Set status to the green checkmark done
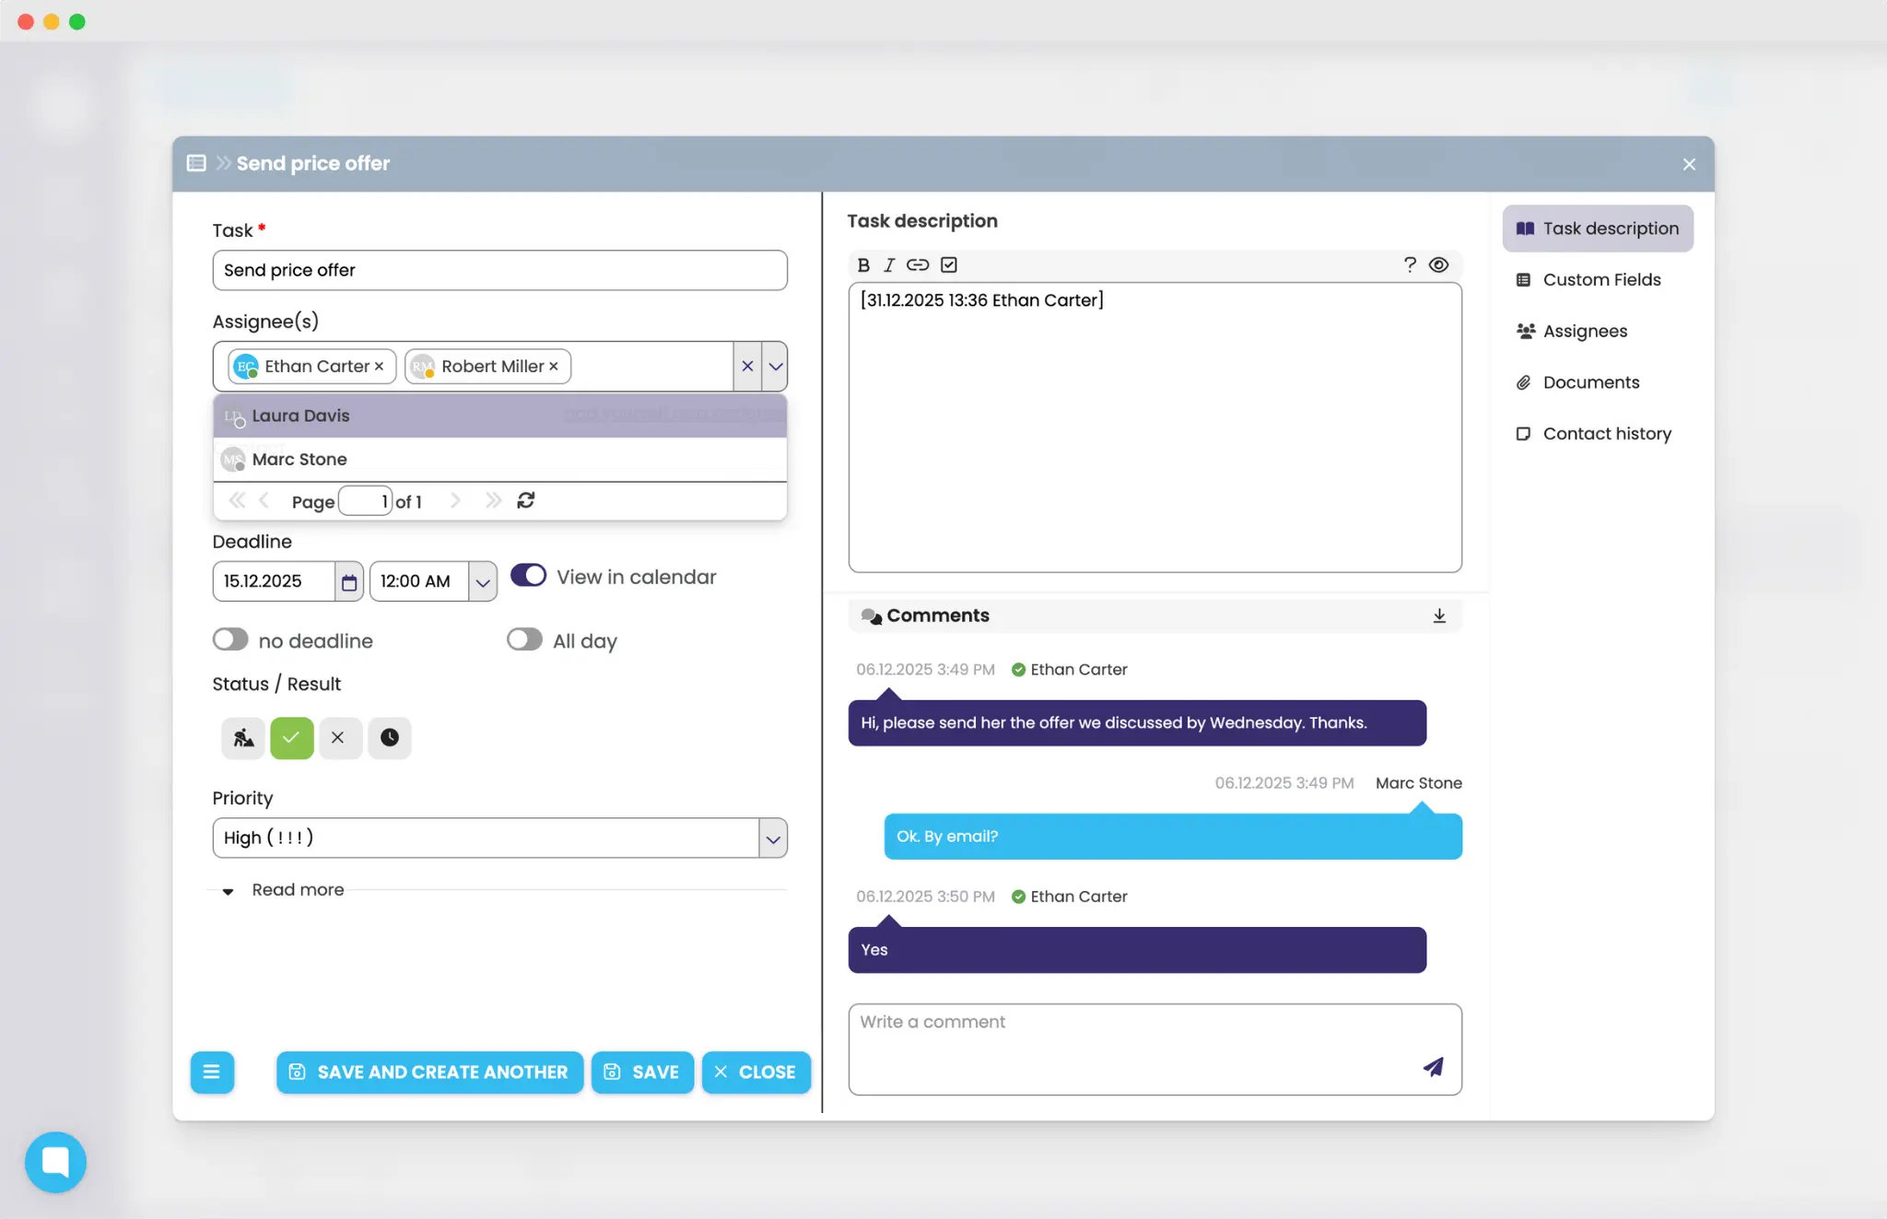 click(291, 738)
